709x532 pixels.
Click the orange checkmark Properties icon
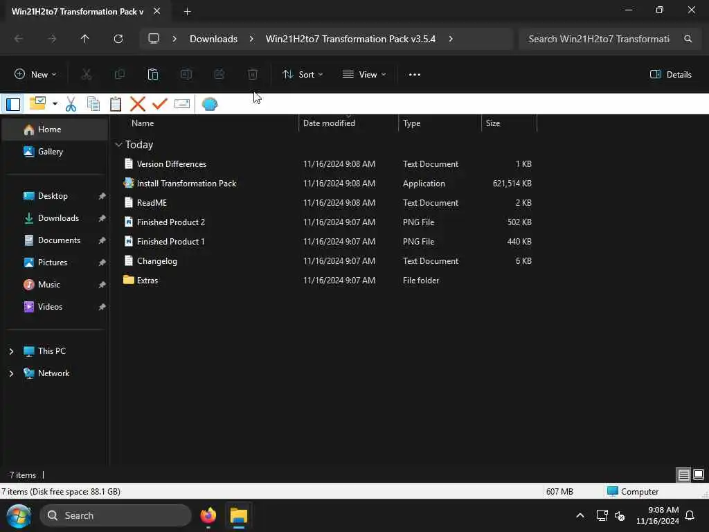click(x=160, y=104)
